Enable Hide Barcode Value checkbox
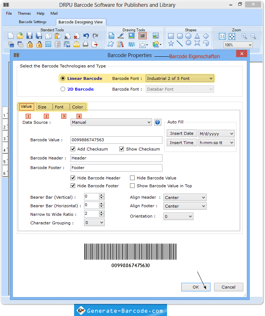 (132, 178)
